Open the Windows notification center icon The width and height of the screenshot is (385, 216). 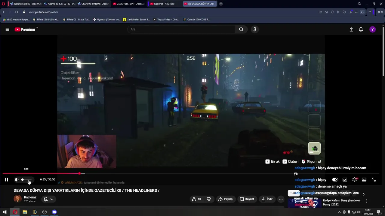click(379, 212)
